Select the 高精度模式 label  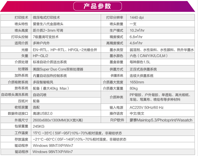coord(114,43)
